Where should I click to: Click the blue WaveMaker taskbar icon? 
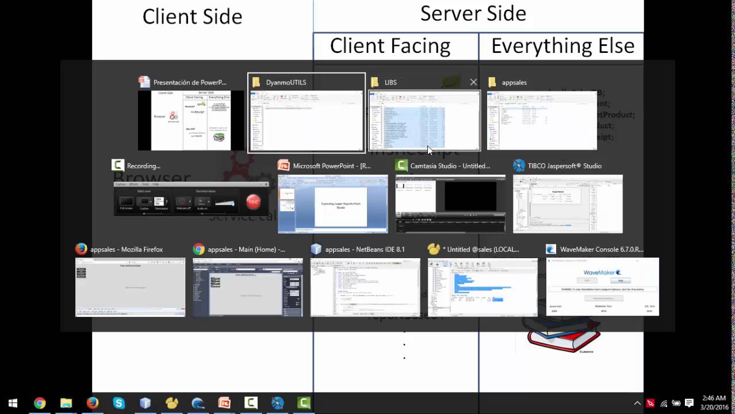tap(198, 403)
